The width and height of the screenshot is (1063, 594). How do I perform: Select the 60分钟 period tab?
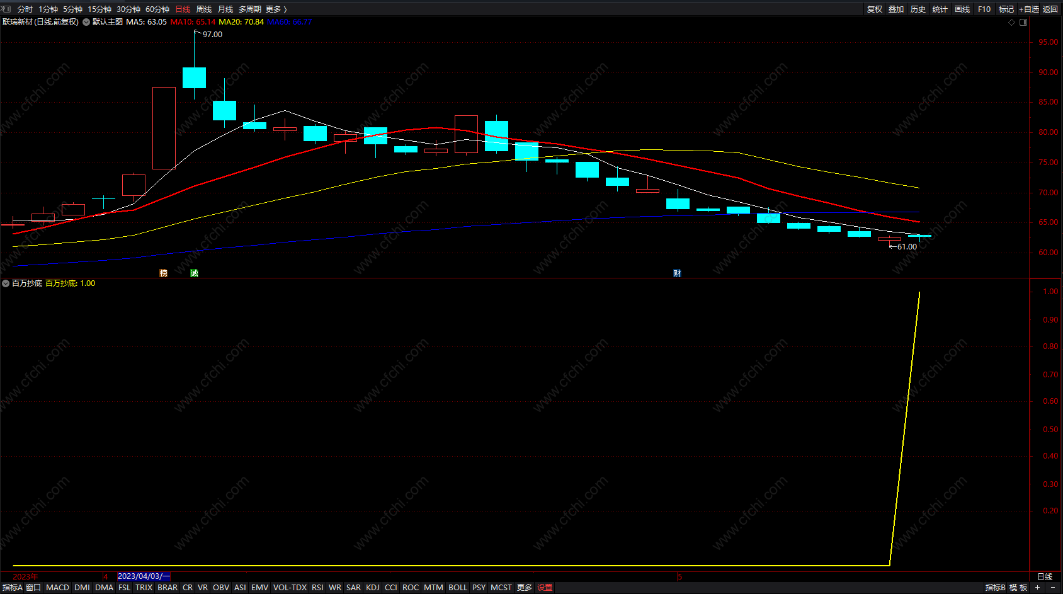pos(157,9)
